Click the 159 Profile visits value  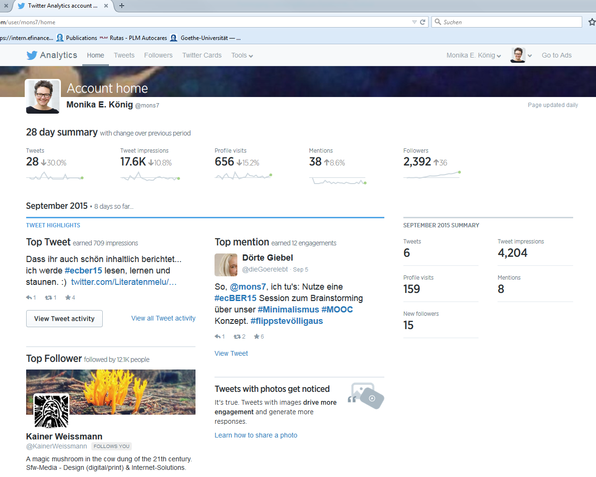point(411,289)
